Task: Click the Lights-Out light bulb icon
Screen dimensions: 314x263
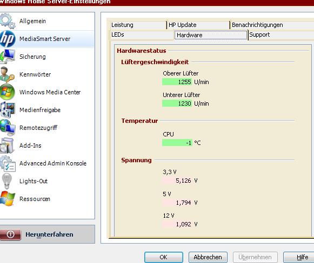Action: 7,181
